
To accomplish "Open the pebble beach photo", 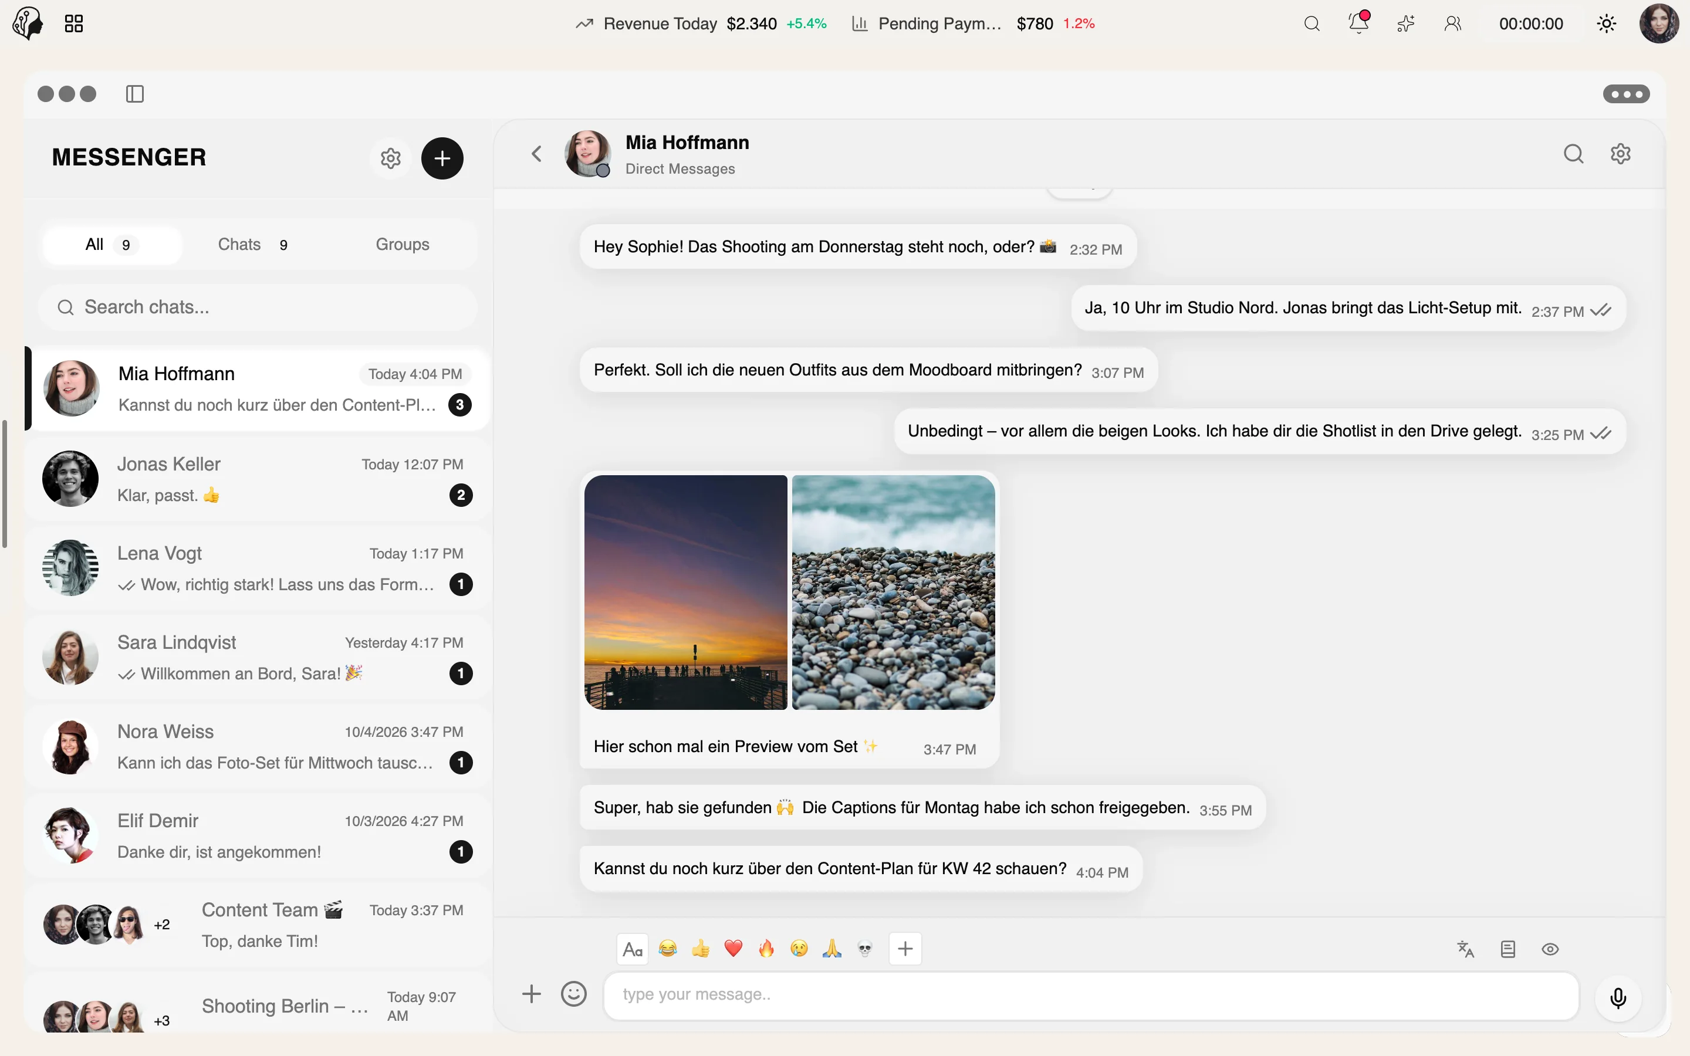I will 893,593.
